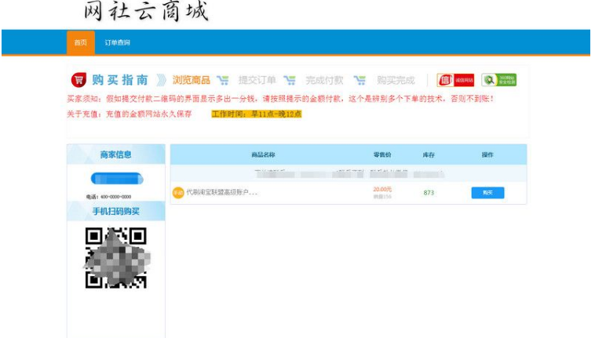
Task: Click the orange badge beside product name
Action: (178, 193)
